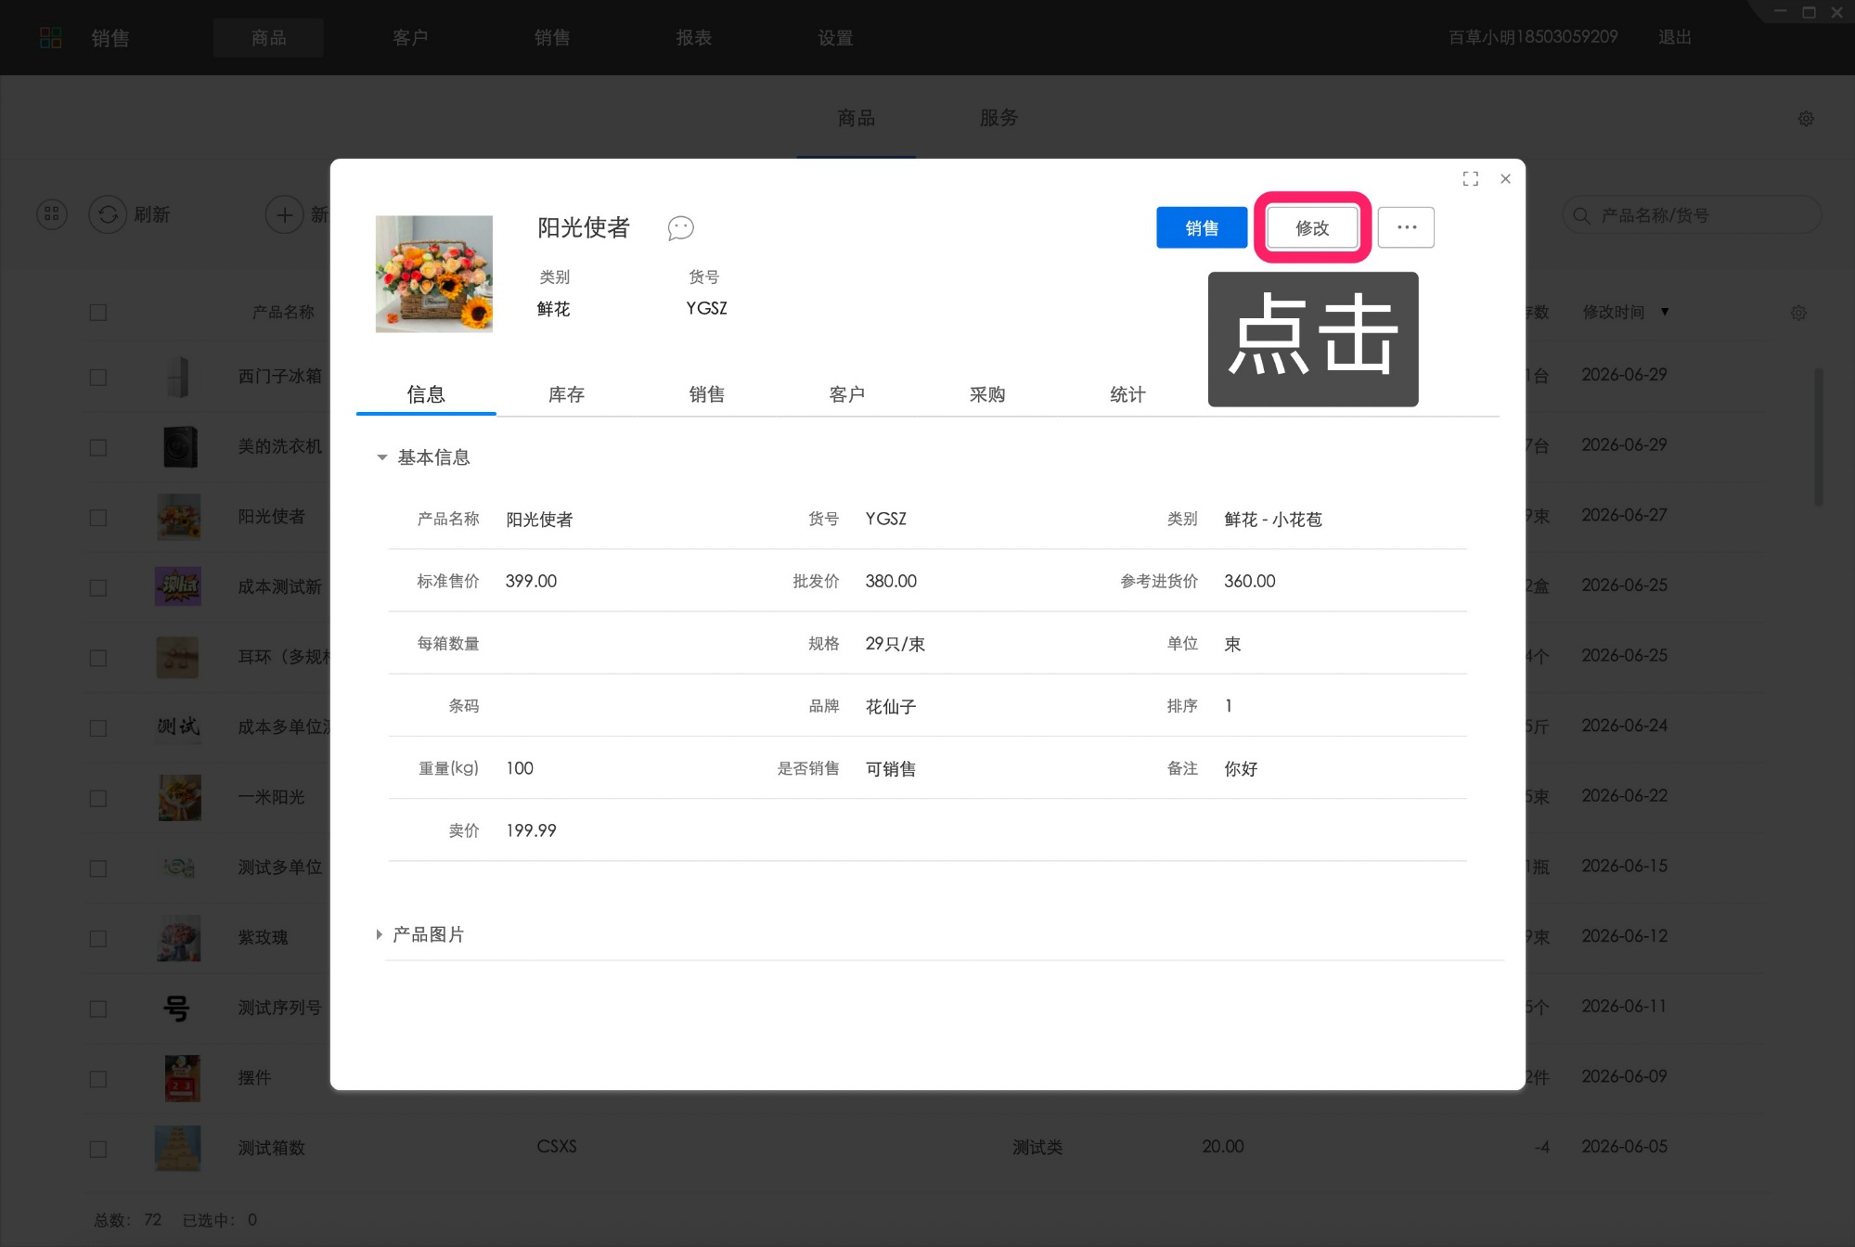The width and height of the screenshot is (1855, 1247).
Task: Click the 西门子冰箱 thumbnail
Action: tap(178, 377)
